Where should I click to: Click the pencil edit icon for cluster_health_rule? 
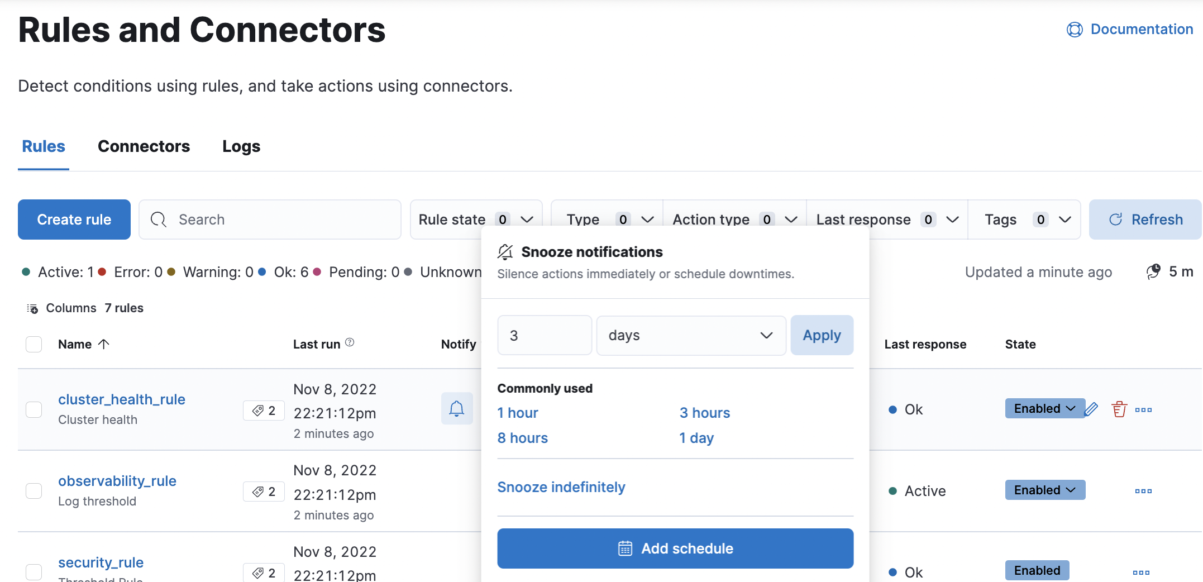1091,409
